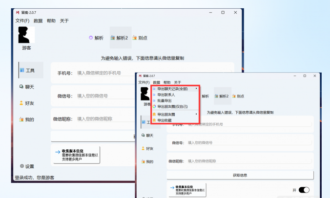
Task: Open 工具 sidebar item in the back window
Action: pyautogui.click(x=31, y=70)
